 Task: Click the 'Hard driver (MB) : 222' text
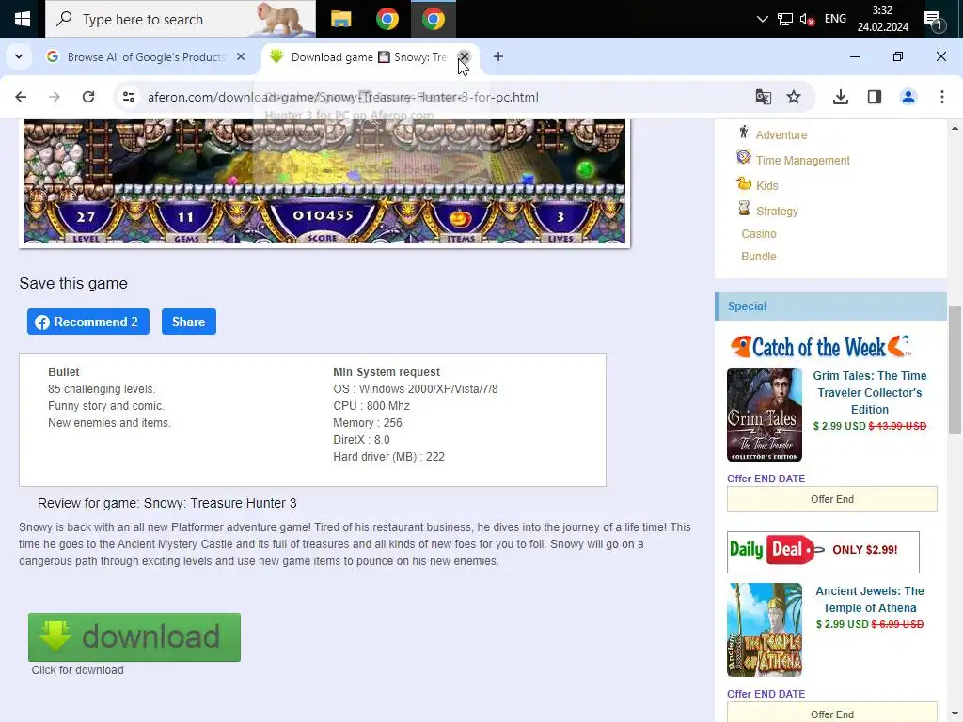click(388, 457)
